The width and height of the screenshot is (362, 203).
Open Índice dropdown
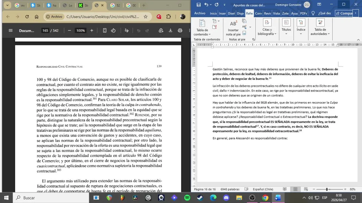click(x=301, y=27)
